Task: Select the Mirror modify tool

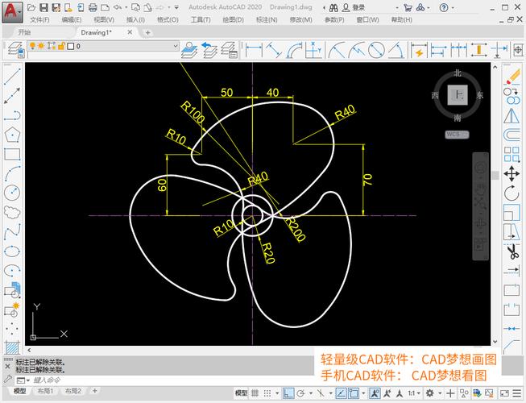Action: pyautogui.click(x=512, y=116)
